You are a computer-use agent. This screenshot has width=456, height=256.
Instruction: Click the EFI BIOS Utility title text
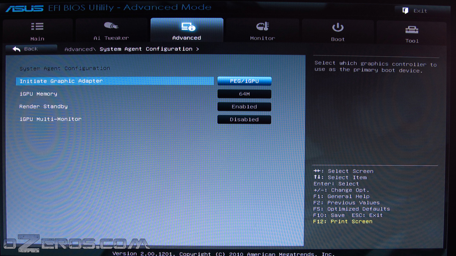130,7
